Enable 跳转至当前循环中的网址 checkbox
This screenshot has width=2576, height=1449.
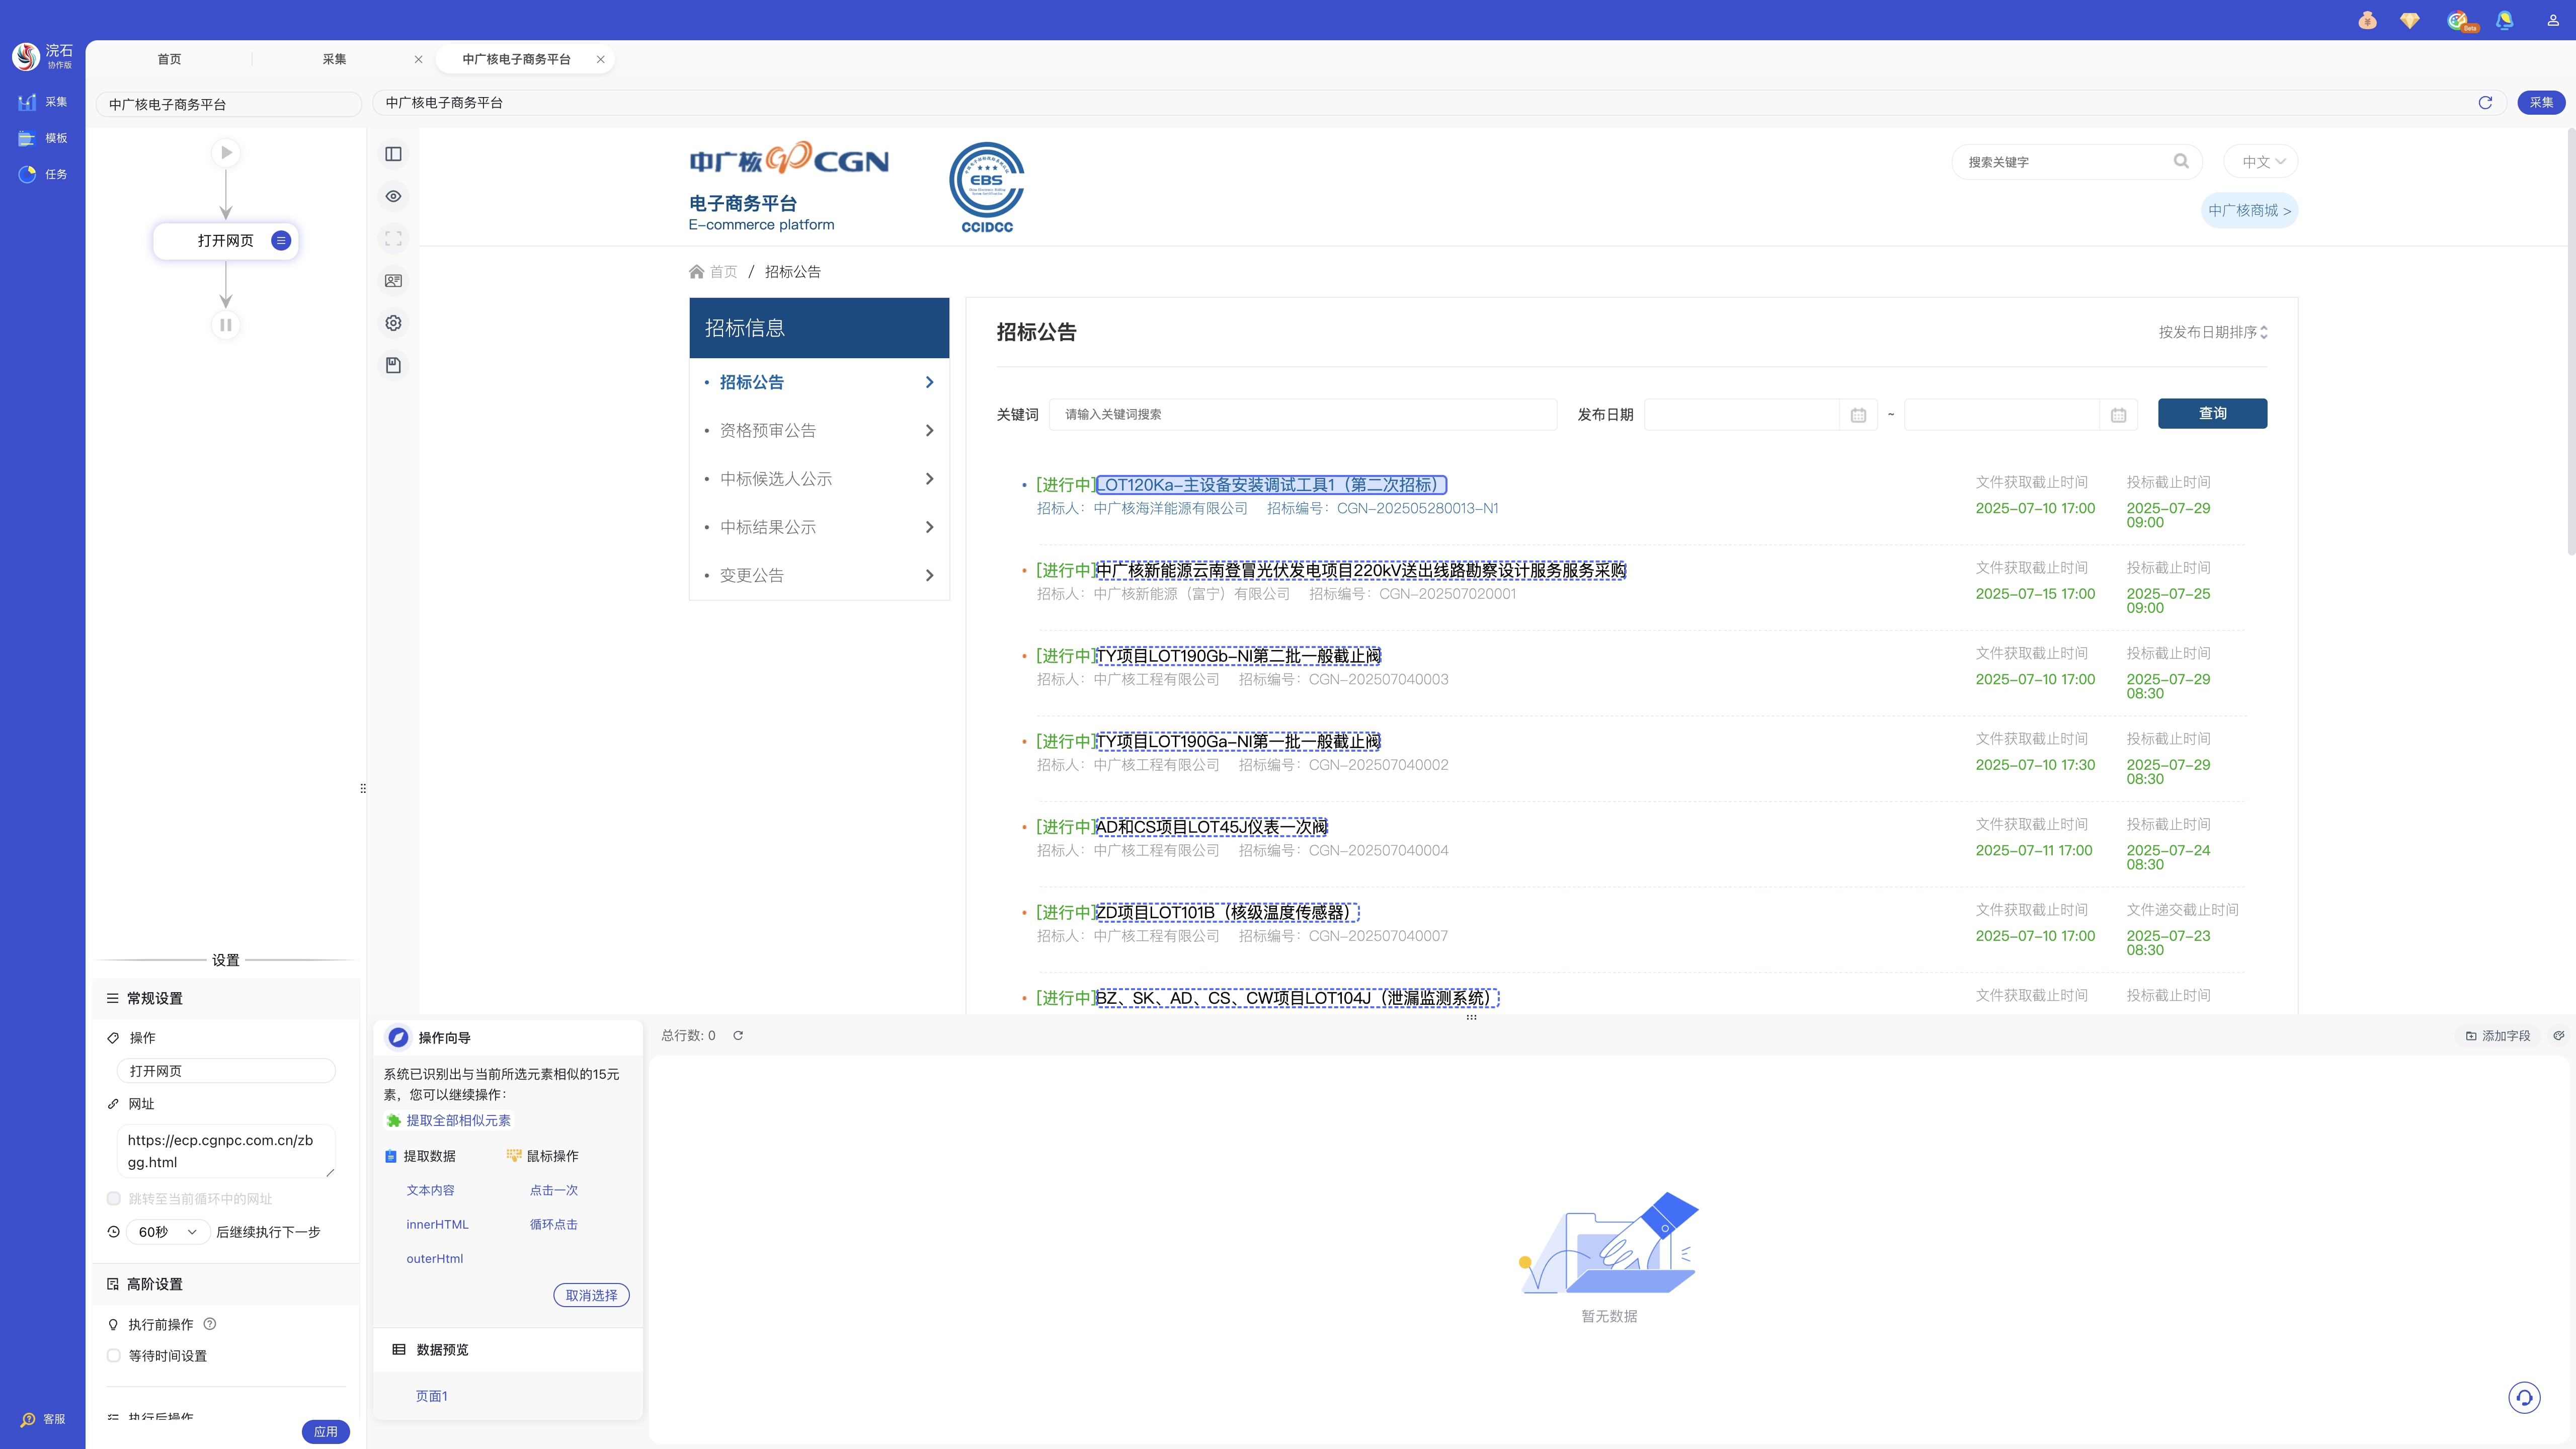pos(114,1198)
